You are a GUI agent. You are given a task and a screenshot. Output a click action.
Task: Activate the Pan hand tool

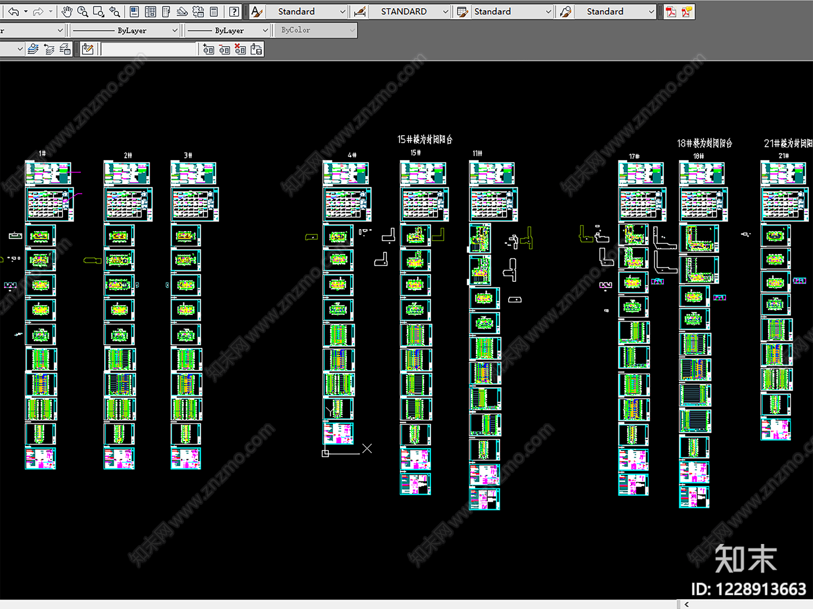pos(67,11)
